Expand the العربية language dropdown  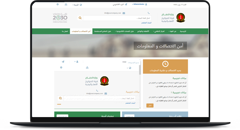(77, 5)
